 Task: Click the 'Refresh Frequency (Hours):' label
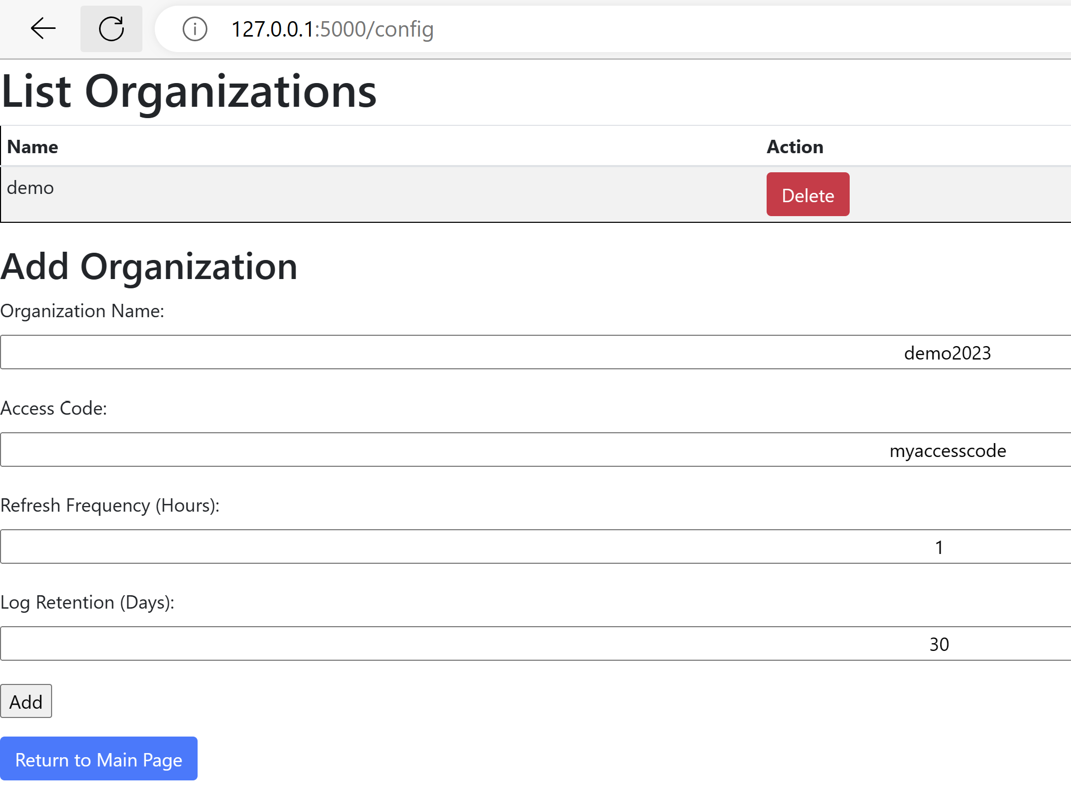110,505
